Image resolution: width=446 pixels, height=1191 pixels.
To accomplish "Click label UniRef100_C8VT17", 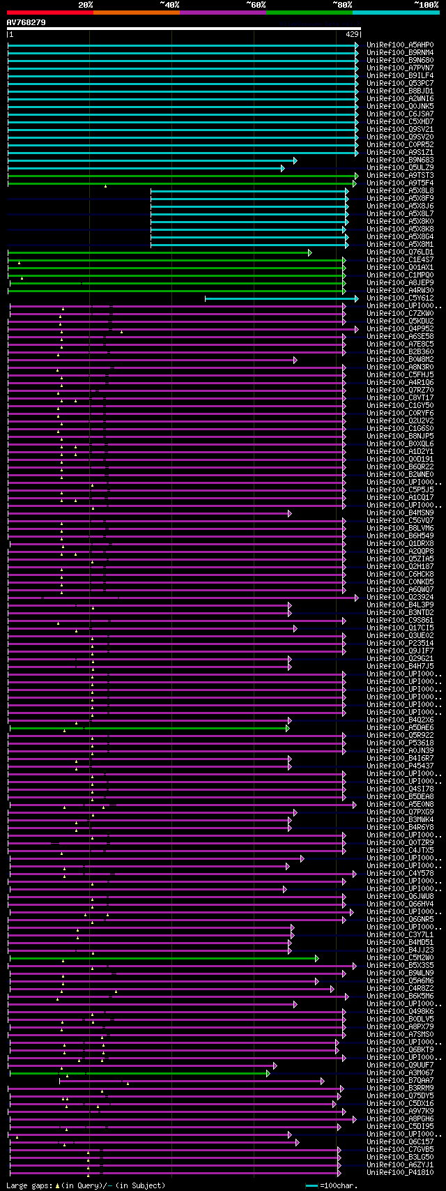I will pyautogui.click(x=400, y=398).
